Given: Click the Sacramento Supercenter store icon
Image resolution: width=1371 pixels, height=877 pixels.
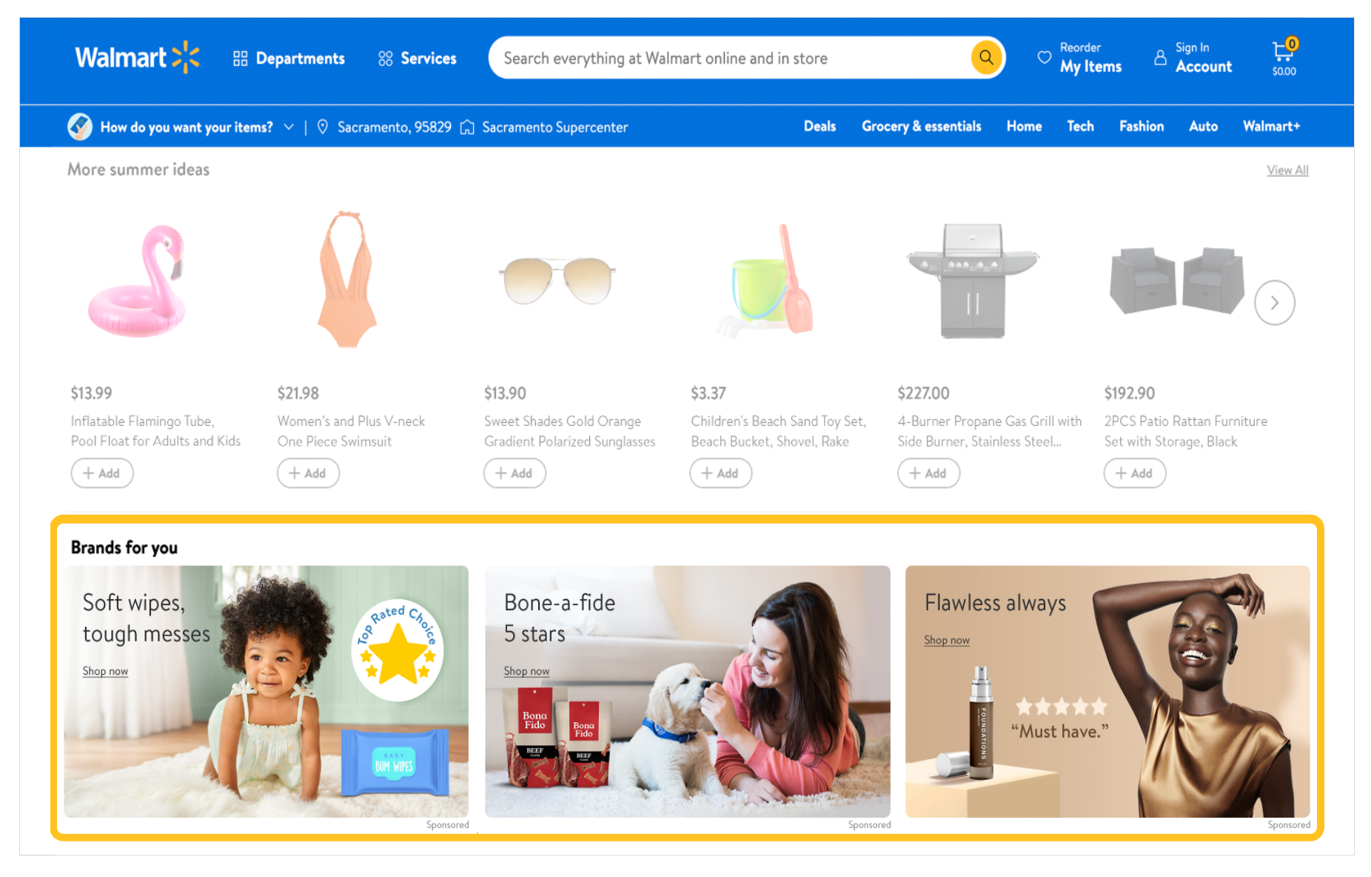Looking at the screenshot, I should pos(467,127).
